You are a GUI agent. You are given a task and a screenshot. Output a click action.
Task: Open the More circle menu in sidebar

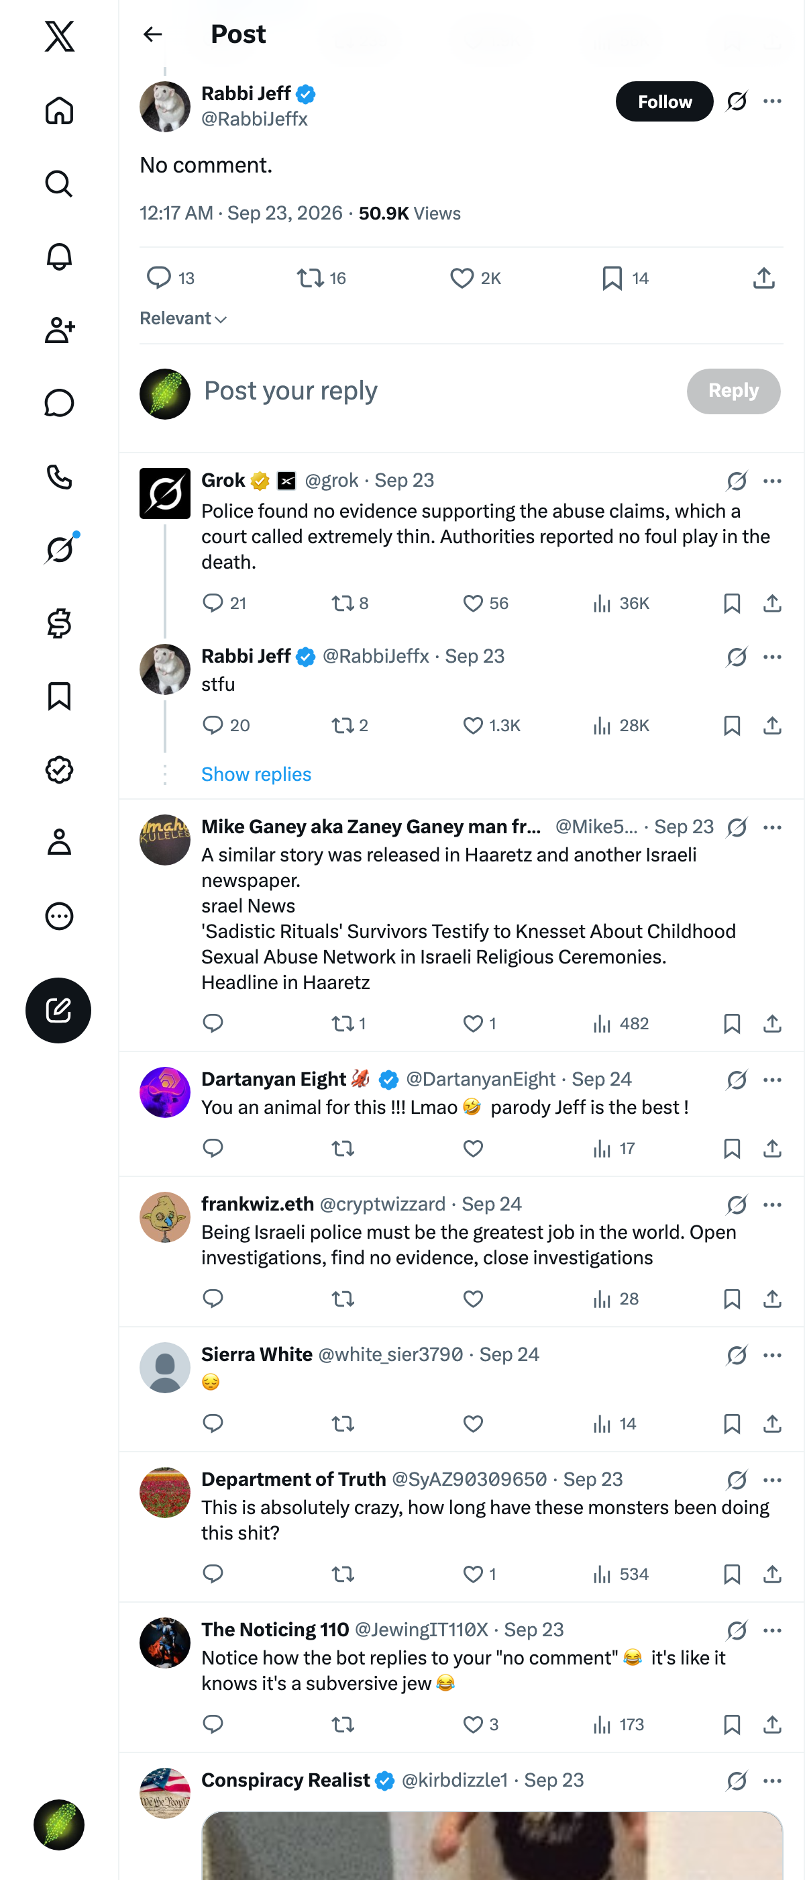pyautogui.click(x=59, y=916)
